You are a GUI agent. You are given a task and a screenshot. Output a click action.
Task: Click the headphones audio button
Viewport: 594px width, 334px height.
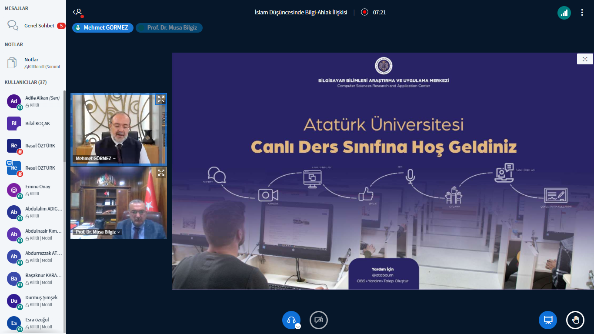291,320
